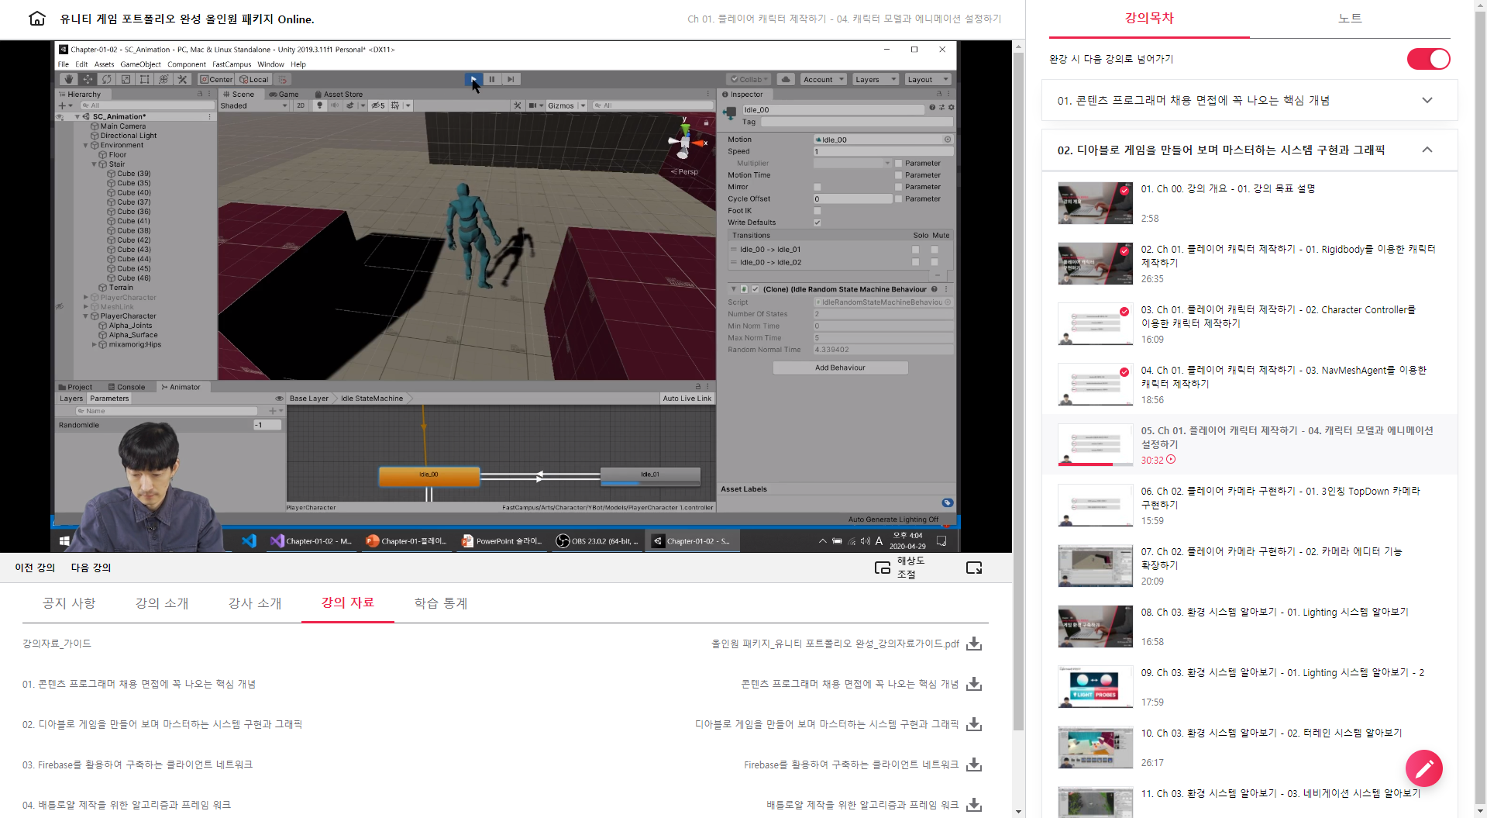Click Unity's Step frame button

click(x=511, y=79)
